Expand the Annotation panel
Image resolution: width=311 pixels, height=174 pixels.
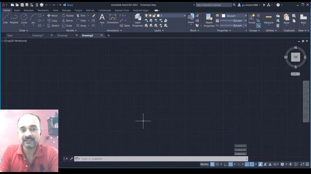[114, 30]
